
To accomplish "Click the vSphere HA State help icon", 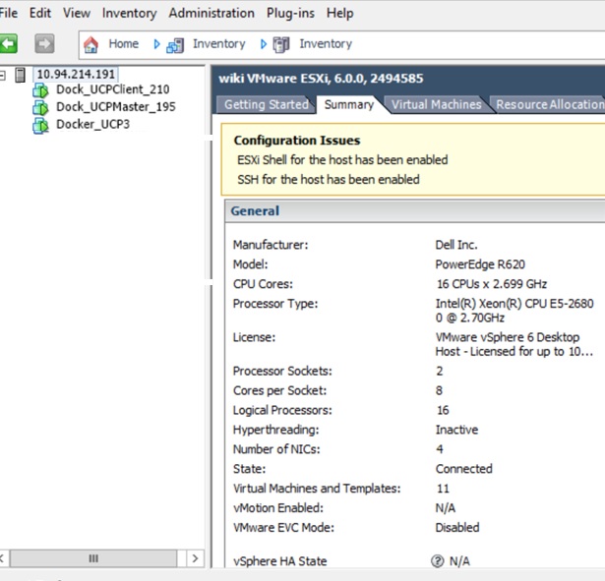I will tap(438, 561).
